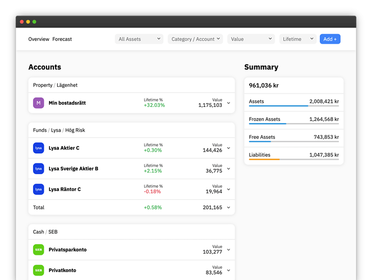Open the Value display dropdown
This screenshot has height=280, width=372.
click(251, 39)
